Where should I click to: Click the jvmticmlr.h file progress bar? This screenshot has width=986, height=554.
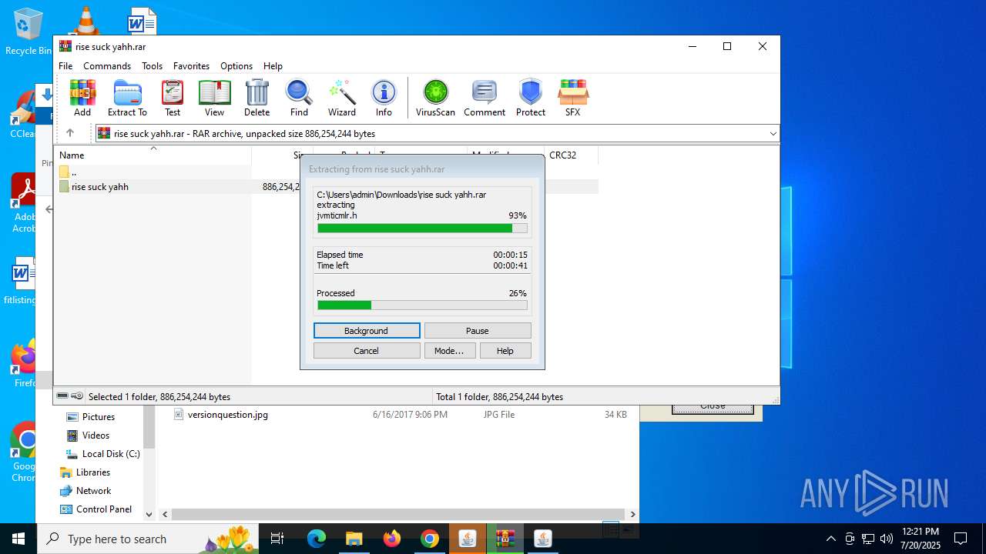coord(422,228)
